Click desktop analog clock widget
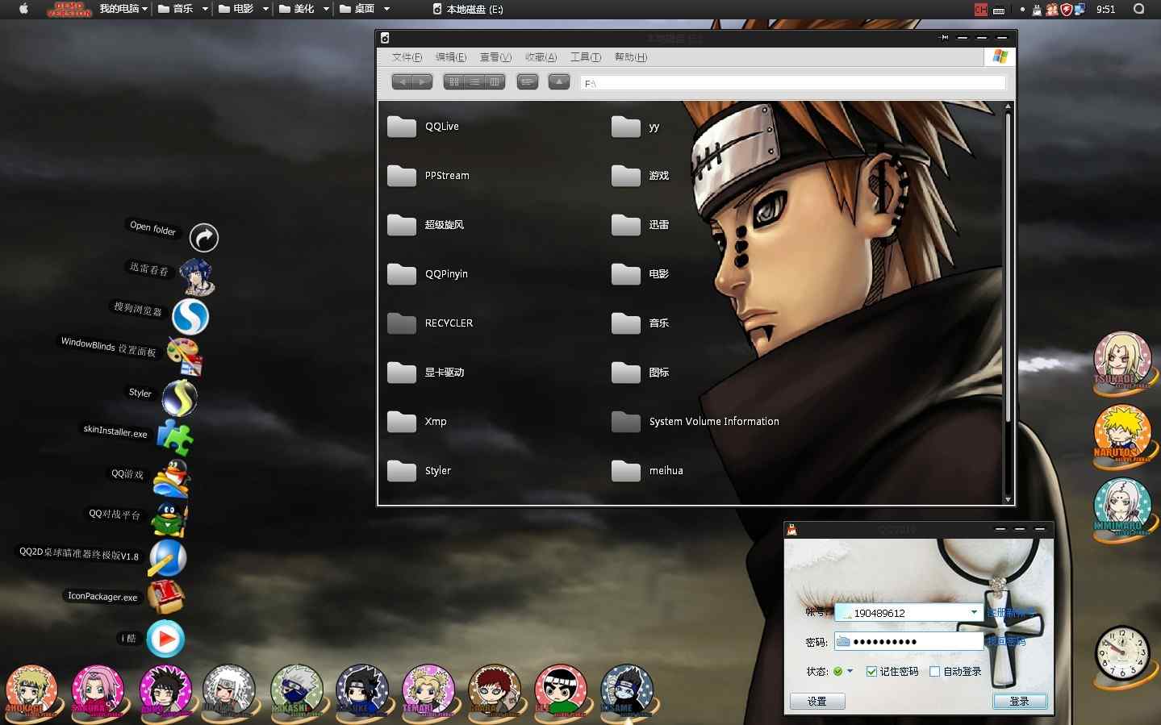 tap(1121, 654)
